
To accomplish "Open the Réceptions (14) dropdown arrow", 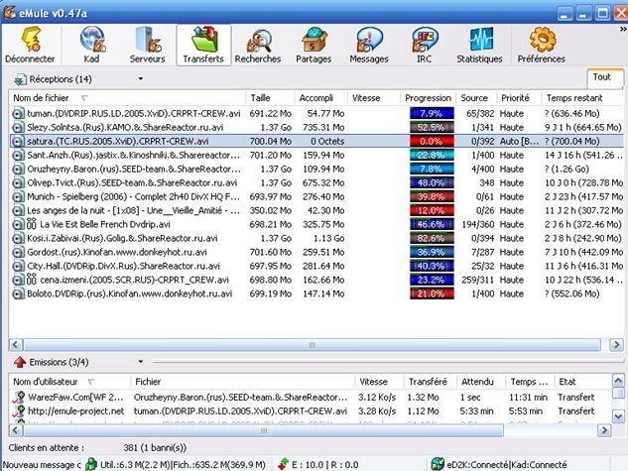I will (140, 79).
